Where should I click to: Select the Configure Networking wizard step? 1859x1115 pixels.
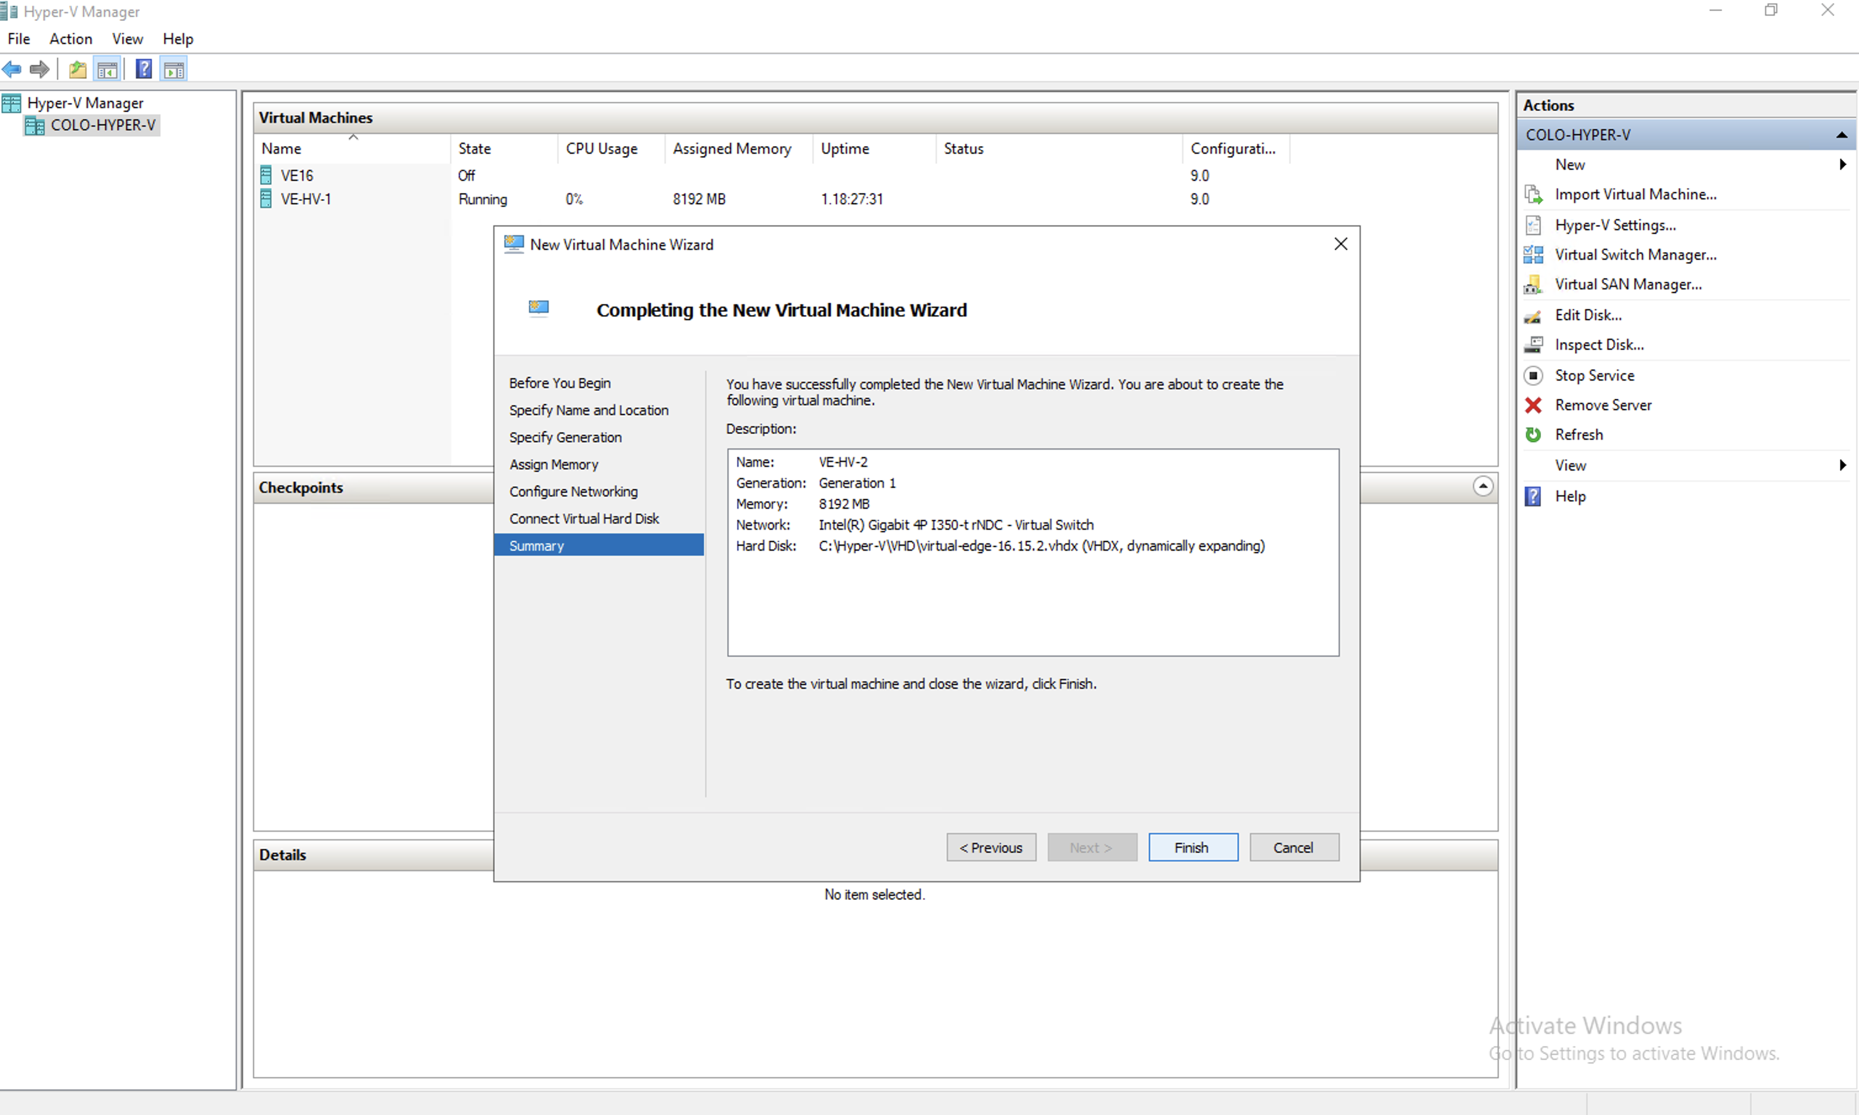click(573, 492)
